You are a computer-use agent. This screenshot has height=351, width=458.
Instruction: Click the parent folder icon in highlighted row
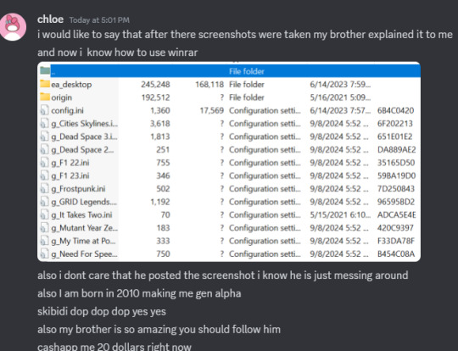point(45,70)
